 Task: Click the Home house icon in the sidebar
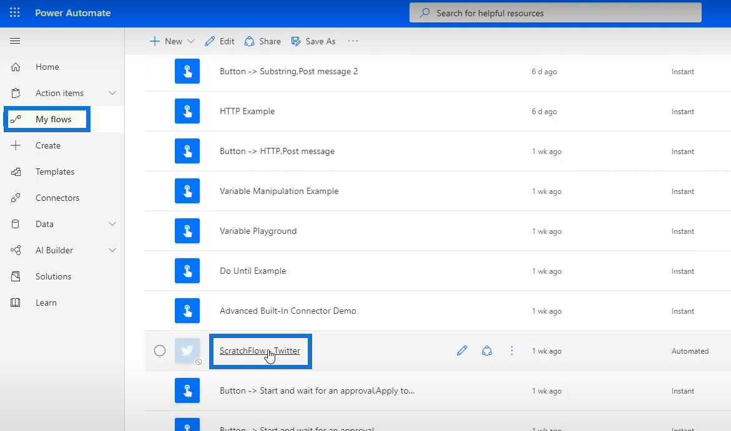16,67
